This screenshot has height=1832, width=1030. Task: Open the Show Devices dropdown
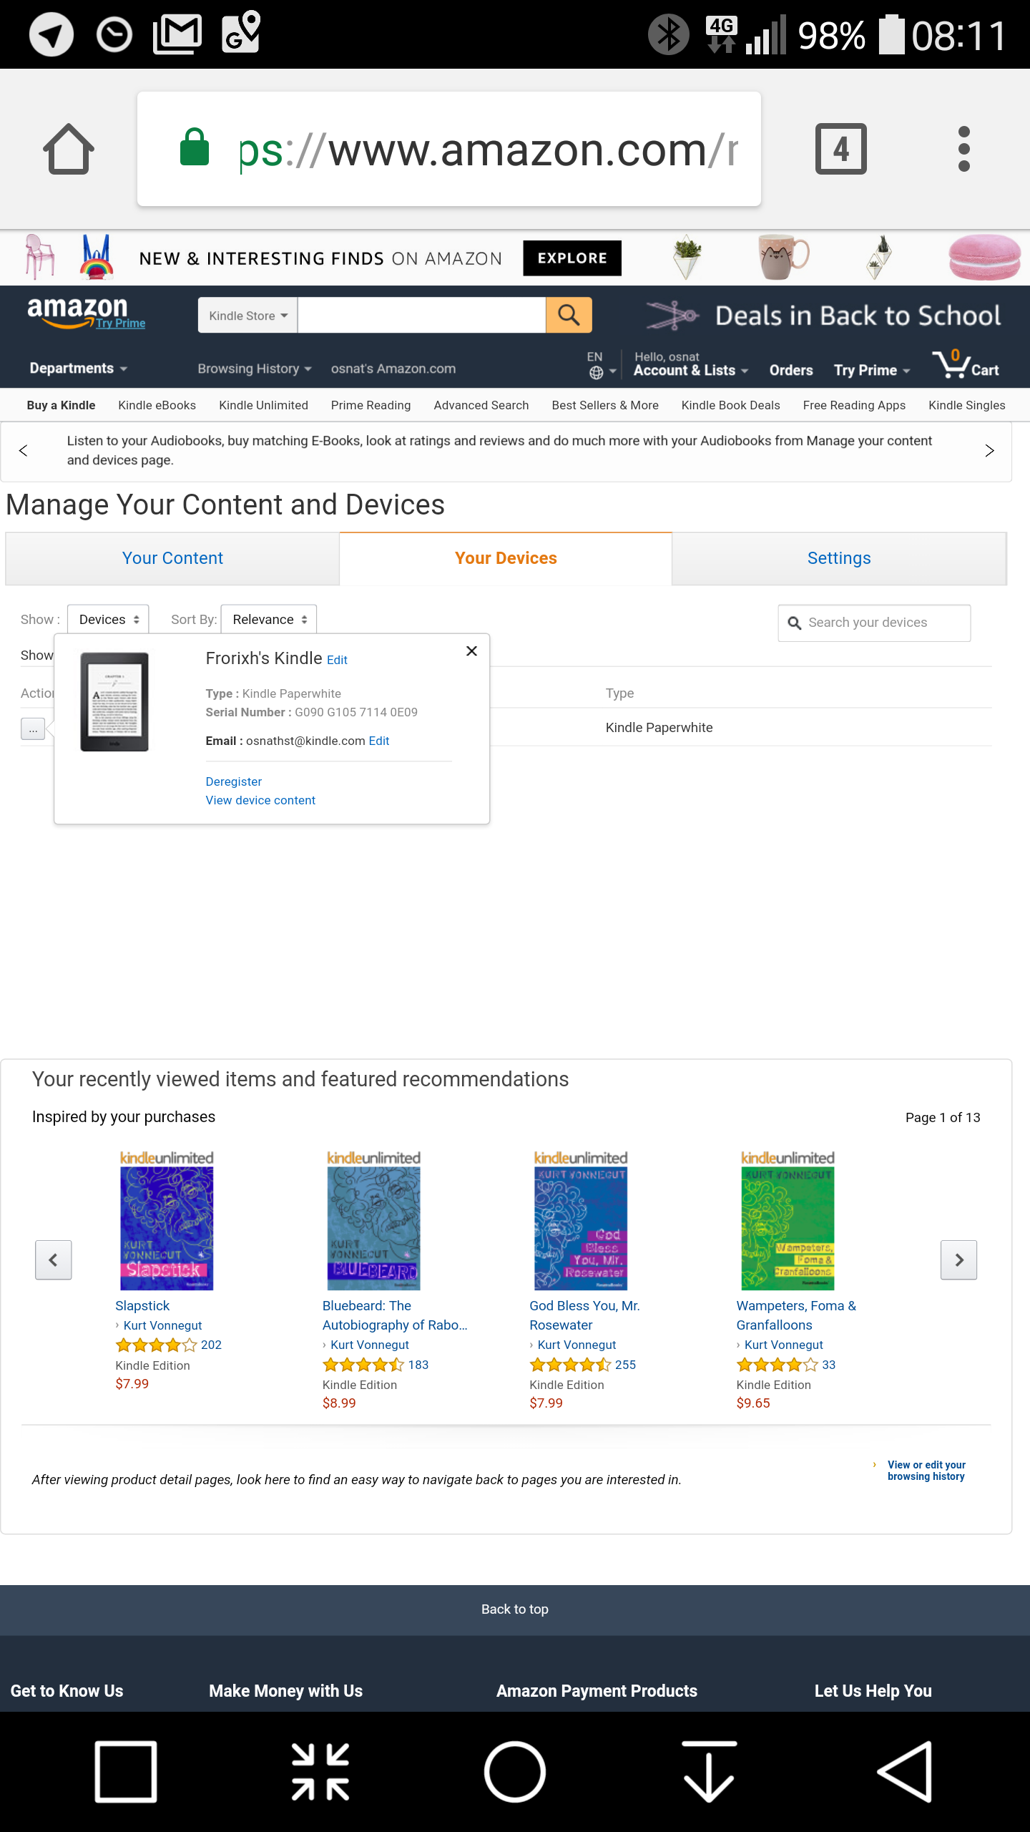click(108, 619)
